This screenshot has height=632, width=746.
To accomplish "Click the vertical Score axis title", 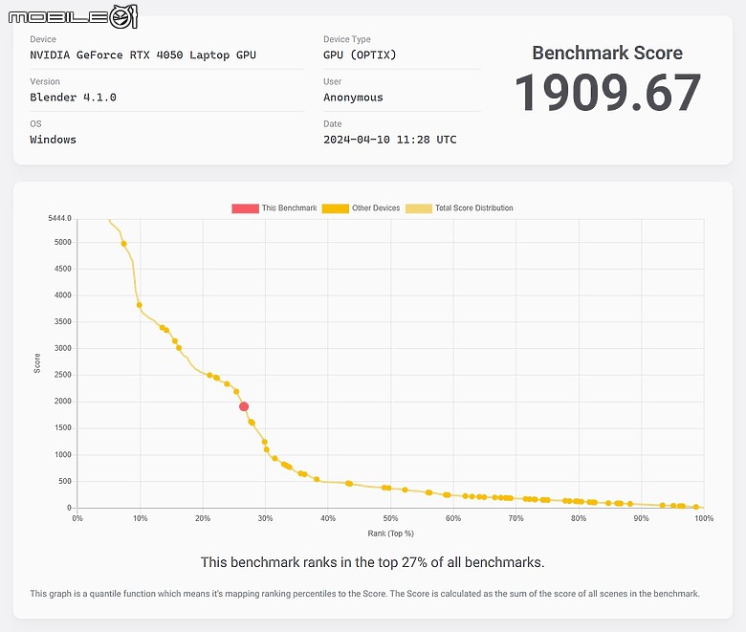I will point(37,363).
